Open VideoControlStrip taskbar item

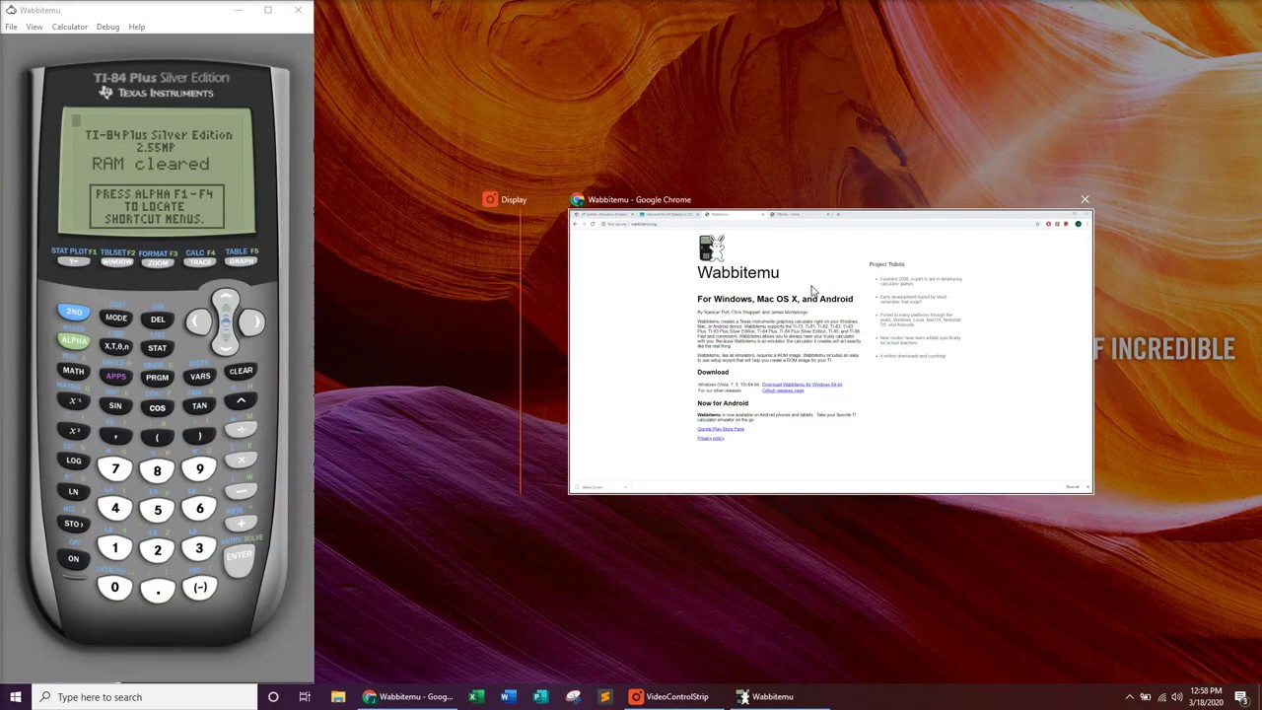tap(669, 697)
